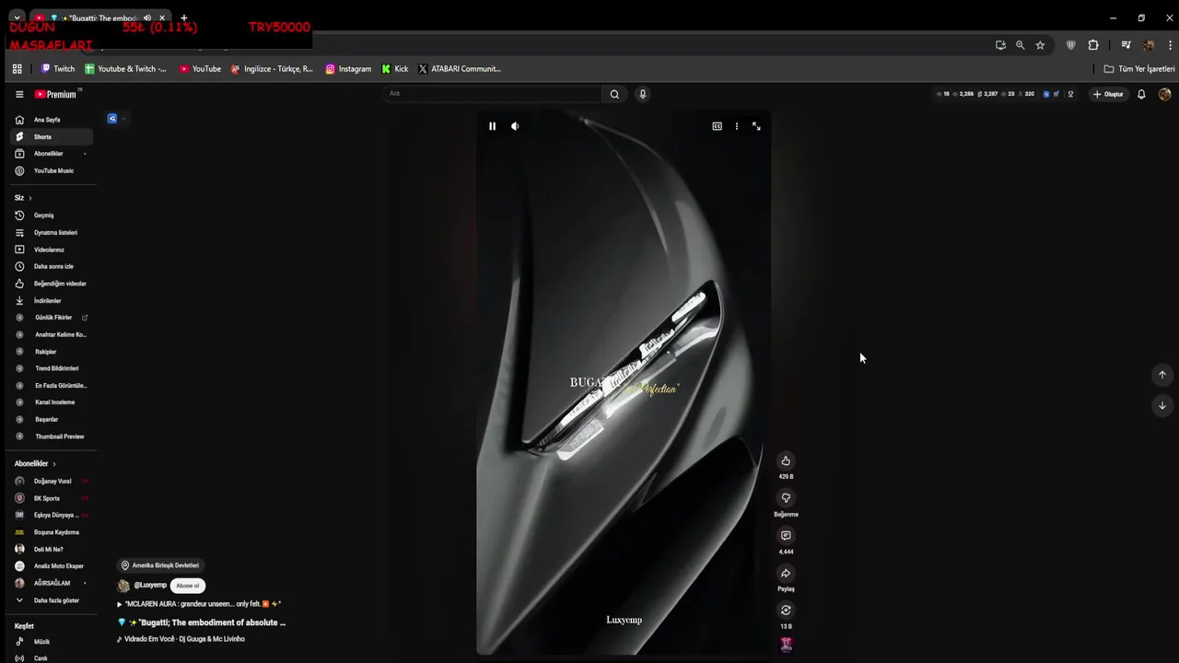Open Thumbnail Preview tool
Image resolution: width=1179 pixels, height=663 pixels.
pos(52,436)
